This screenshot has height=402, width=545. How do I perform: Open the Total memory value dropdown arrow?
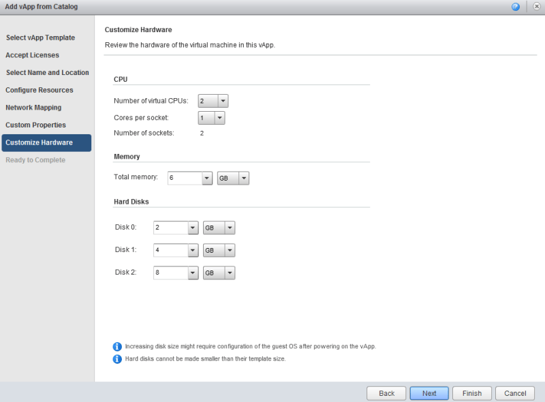click(208, 178)
